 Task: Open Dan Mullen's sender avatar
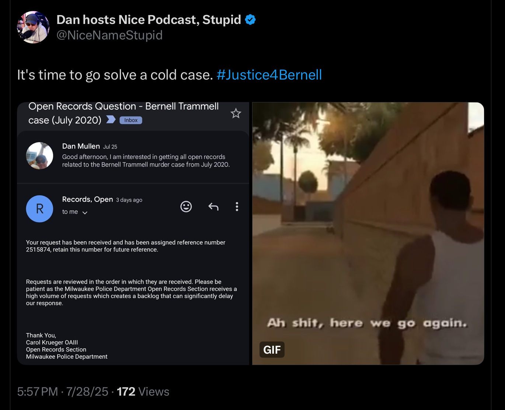pos(39,155)
